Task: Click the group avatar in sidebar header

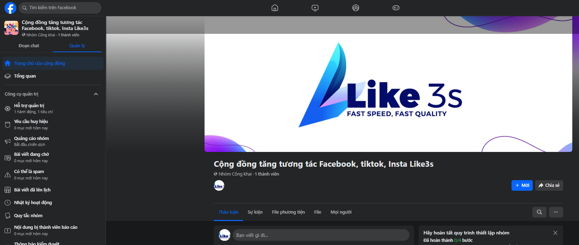Action: click(x=11, y=28)
